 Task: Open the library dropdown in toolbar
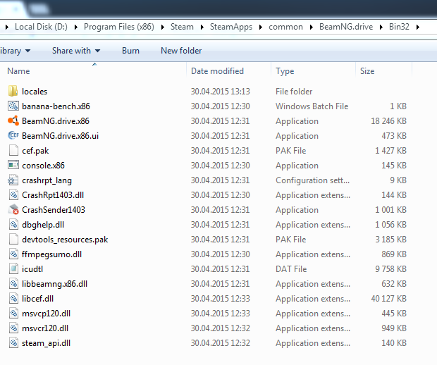(x=16, y=51)
